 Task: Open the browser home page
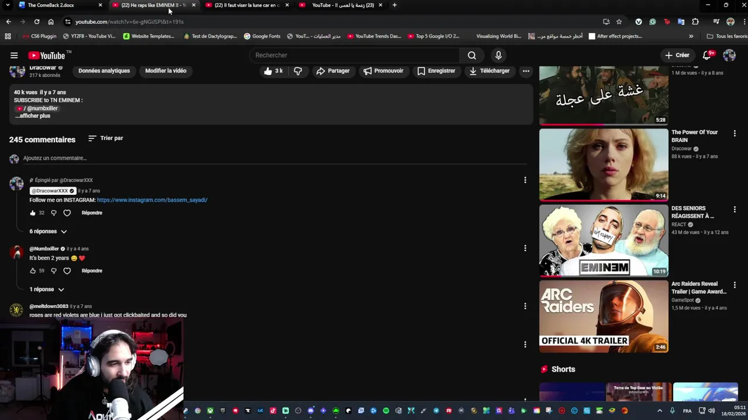pyautogui.click(x=51, y=22)
